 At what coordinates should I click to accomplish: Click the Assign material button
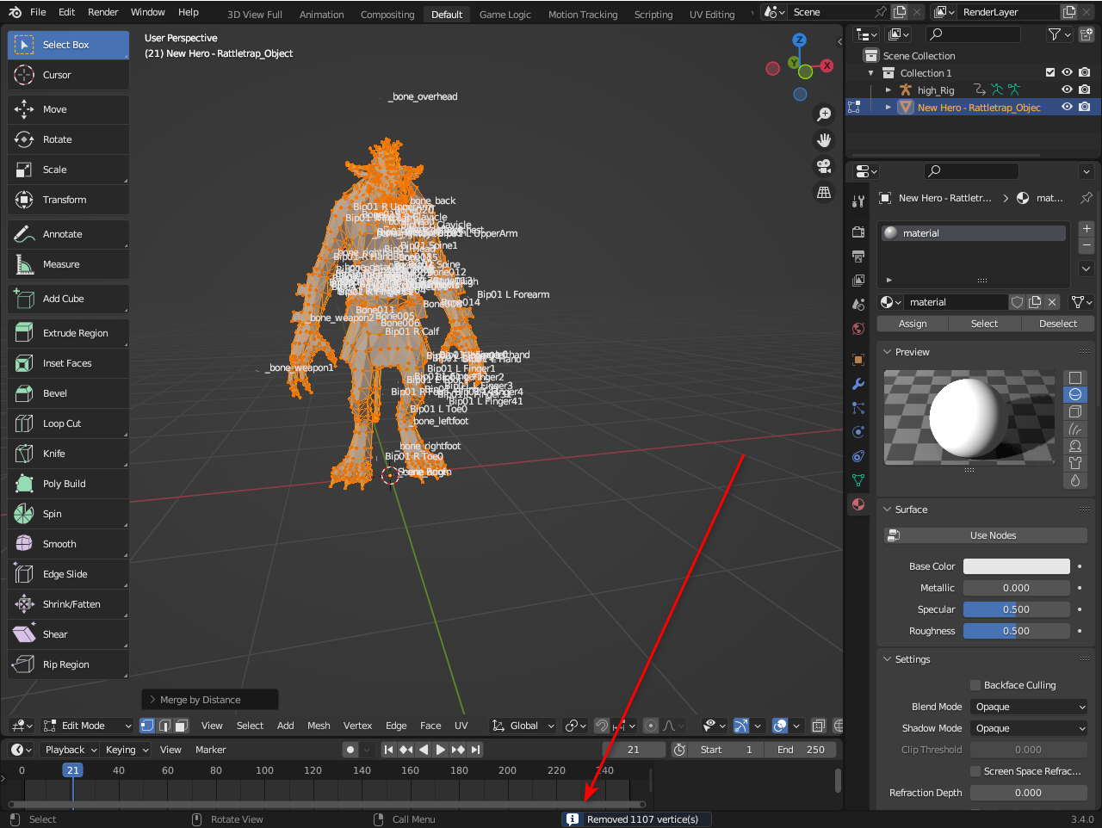tap(913, 324)
